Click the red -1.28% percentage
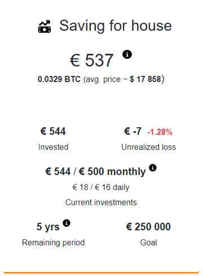The width and height of the screenshot is (203, 276). coord(160,132)
